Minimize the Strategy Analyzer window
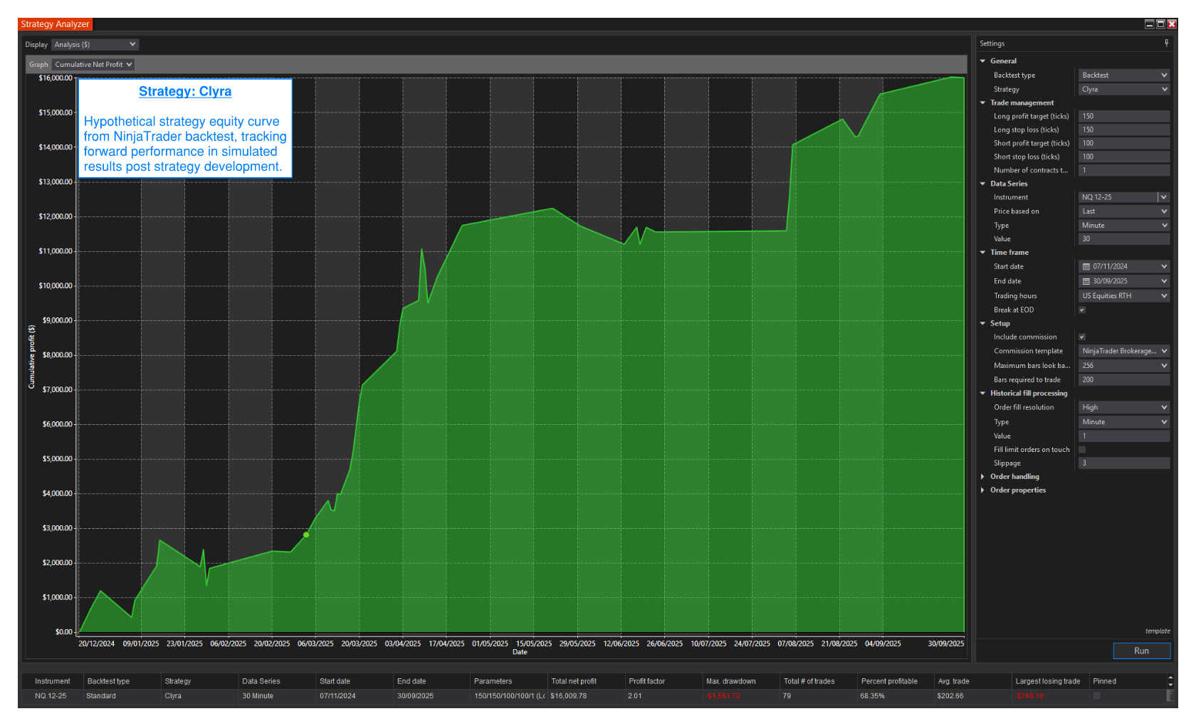This screenshot has height=726, width=1196. tap(1149, 24)
